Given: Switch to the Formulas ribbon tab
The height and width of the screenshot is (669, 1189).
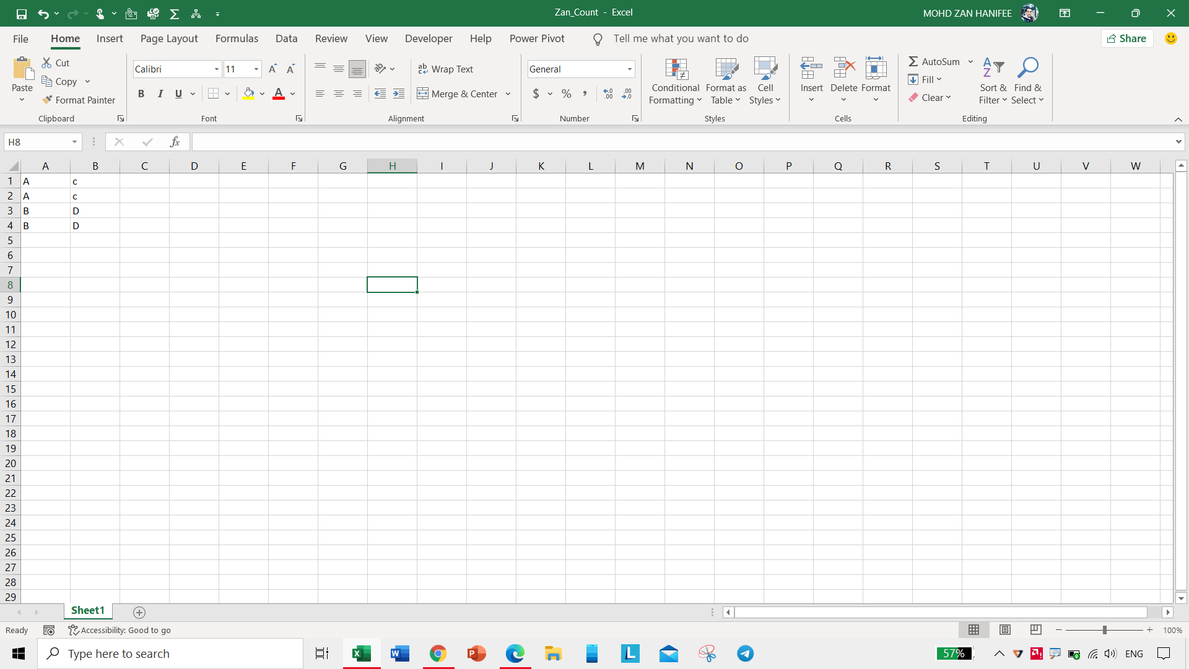Looking at the screenshot, I should (x=237, y=38).
